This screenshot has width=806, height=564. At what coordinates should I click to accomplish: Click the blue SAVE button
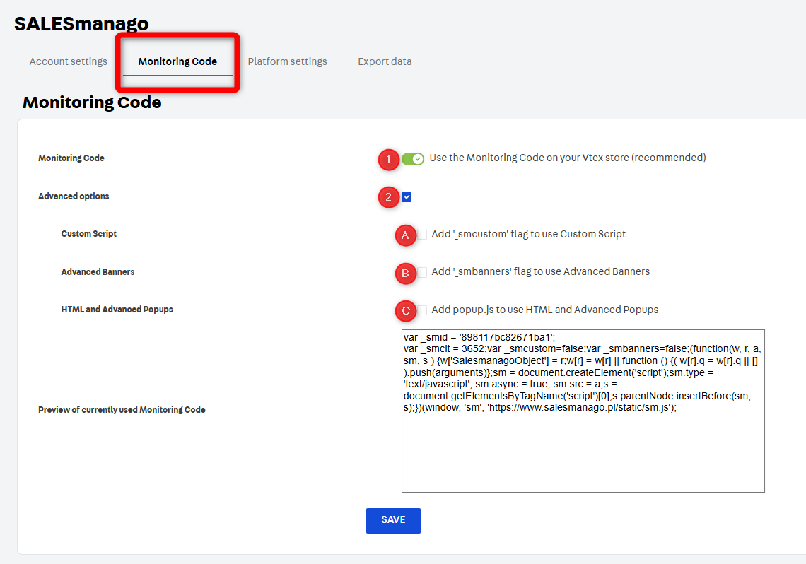coord(393,520)
